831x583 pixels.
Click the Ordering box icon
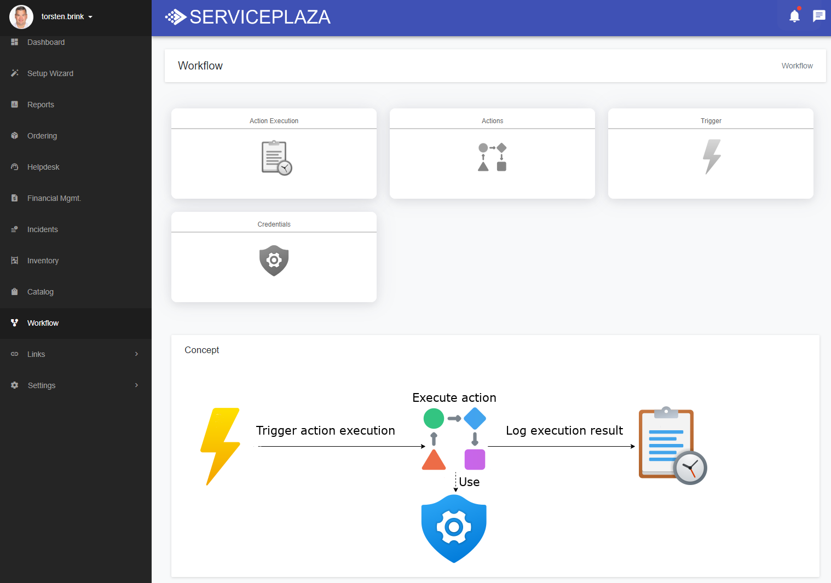pyautogui.click(x=15, y=136)
